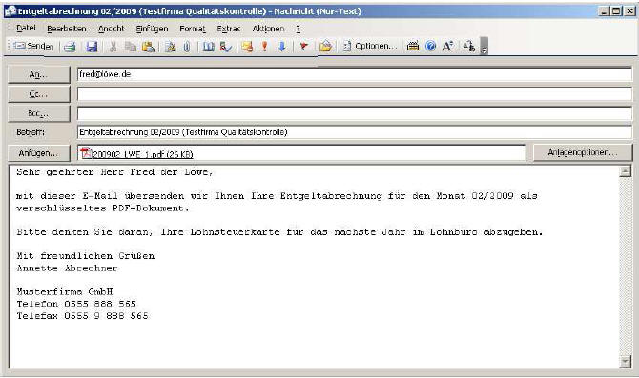The image size is (639, 378).
Task: Click into the empty Bcc field
Action: 354,113
